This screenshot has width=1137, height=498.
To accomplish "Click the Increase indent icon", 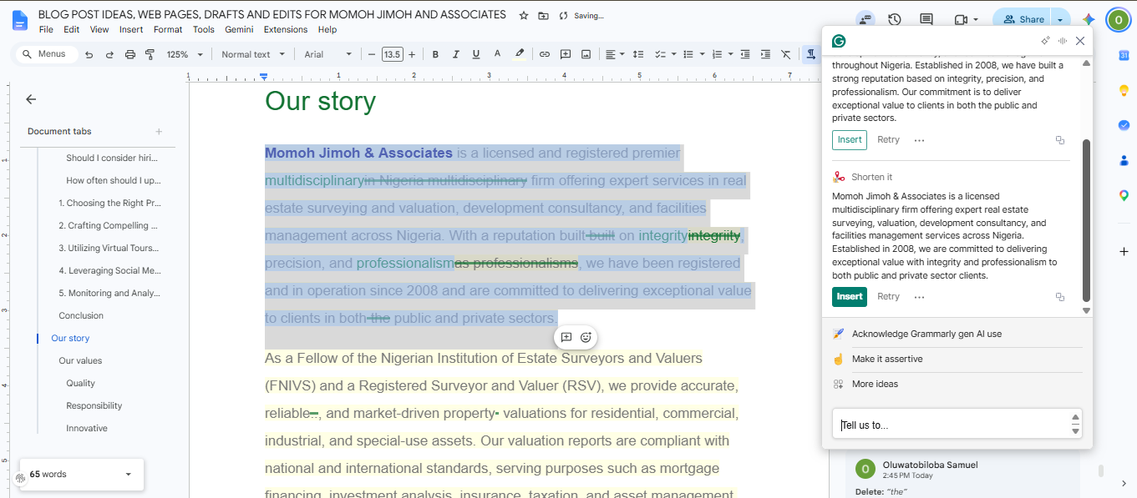I will [765, 54].
